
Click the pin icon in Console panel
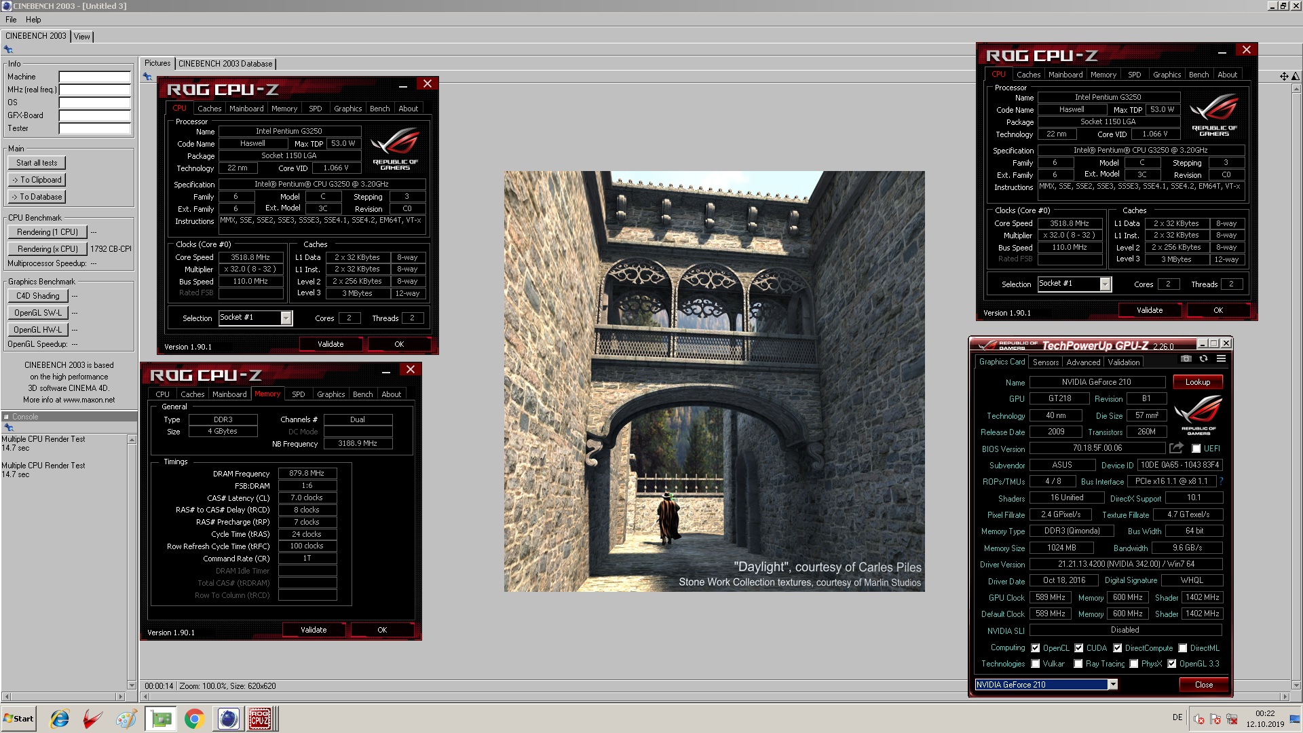[x=9, y=428]
